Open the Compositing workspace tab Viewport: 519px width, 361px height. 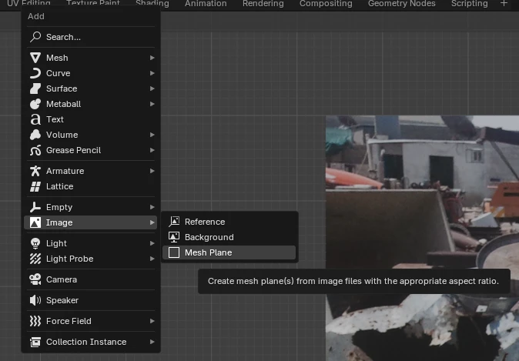click(326, 4)
